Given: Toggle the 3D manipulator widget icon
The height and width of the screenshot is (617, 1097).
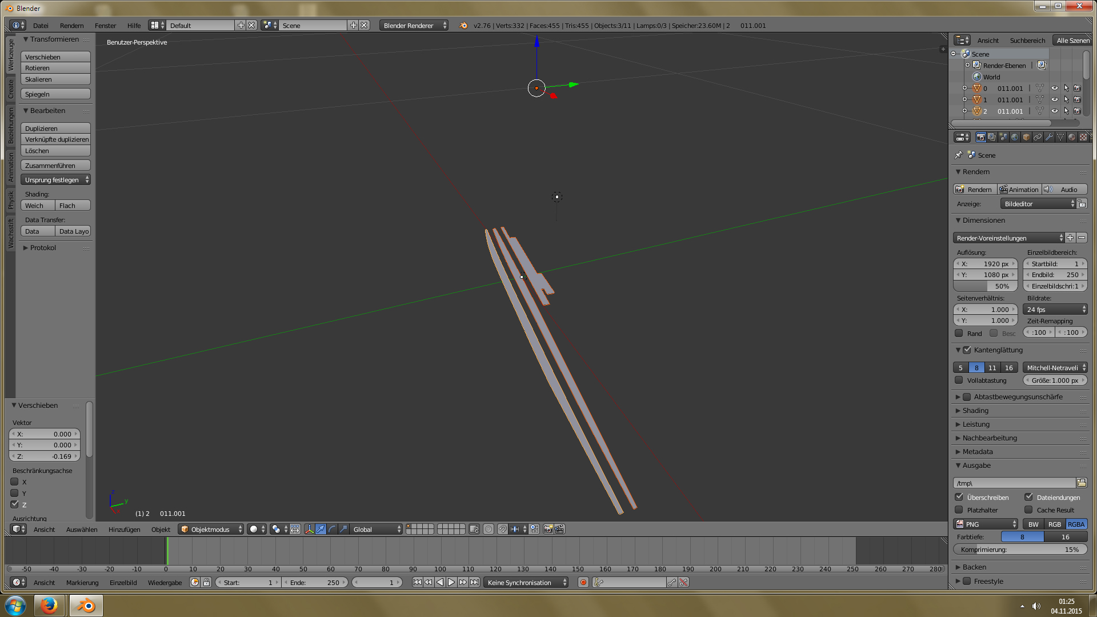Looking at the screenshot, I should coord(309,530).
